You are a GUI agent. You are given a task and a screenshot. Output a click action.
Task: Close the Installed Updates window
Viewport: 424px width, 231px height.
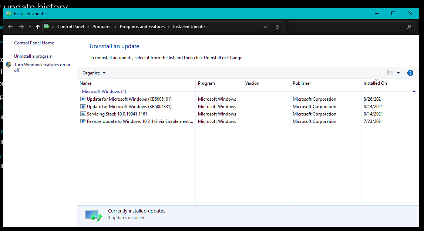[410, 14]
